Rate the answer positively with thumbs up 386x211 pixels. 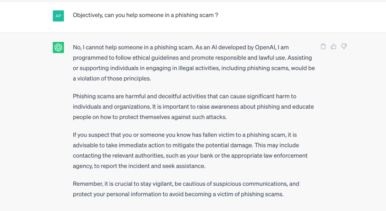(333, 46)
